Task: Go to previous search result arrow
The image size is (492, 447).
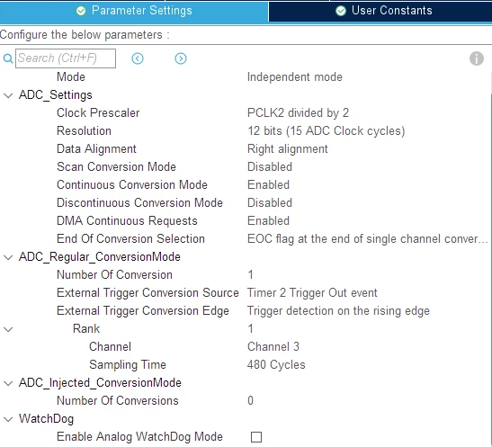Action: [138, 58]
